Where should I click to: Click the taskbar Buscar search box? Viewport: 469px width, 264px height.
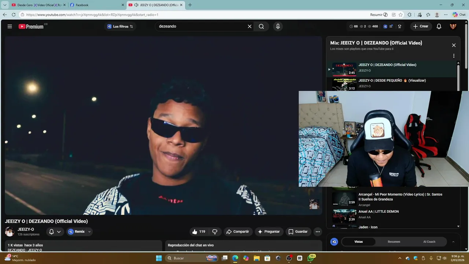[x=192, y=258]
